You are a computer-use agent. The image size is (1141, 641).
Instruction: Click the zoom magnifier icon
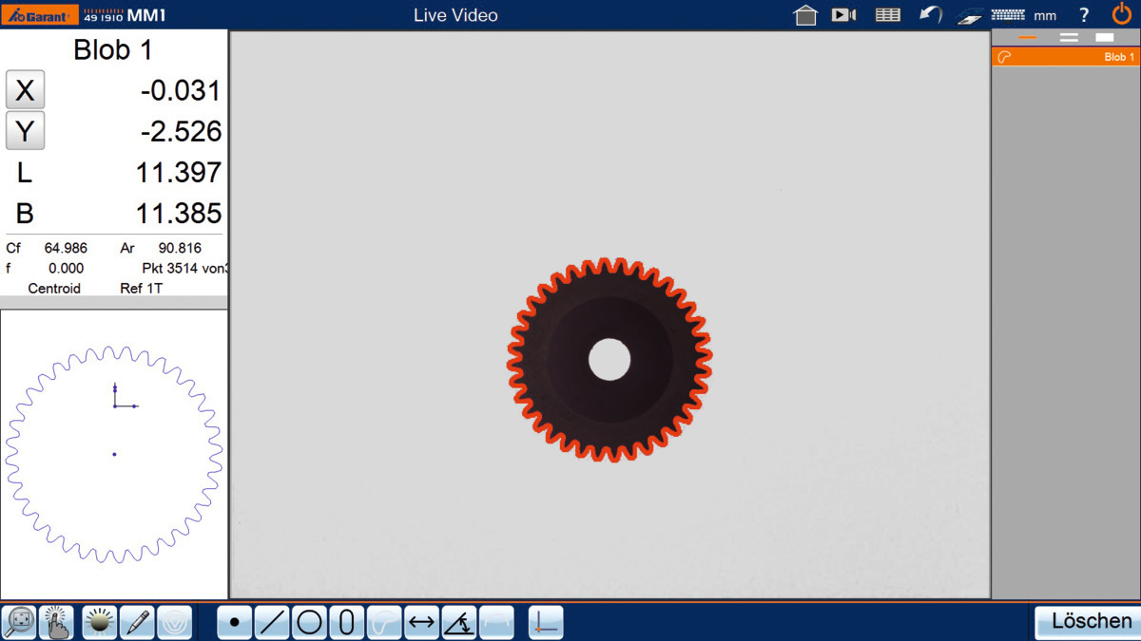21,623
